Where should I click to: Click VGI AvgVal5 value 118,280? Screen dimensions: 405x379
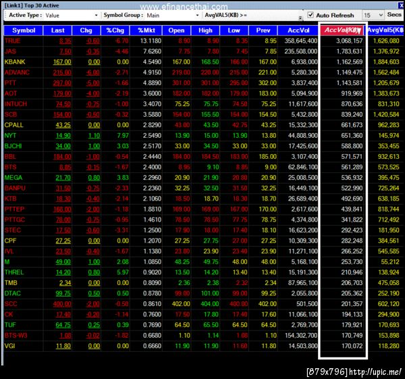coord(389,346)
